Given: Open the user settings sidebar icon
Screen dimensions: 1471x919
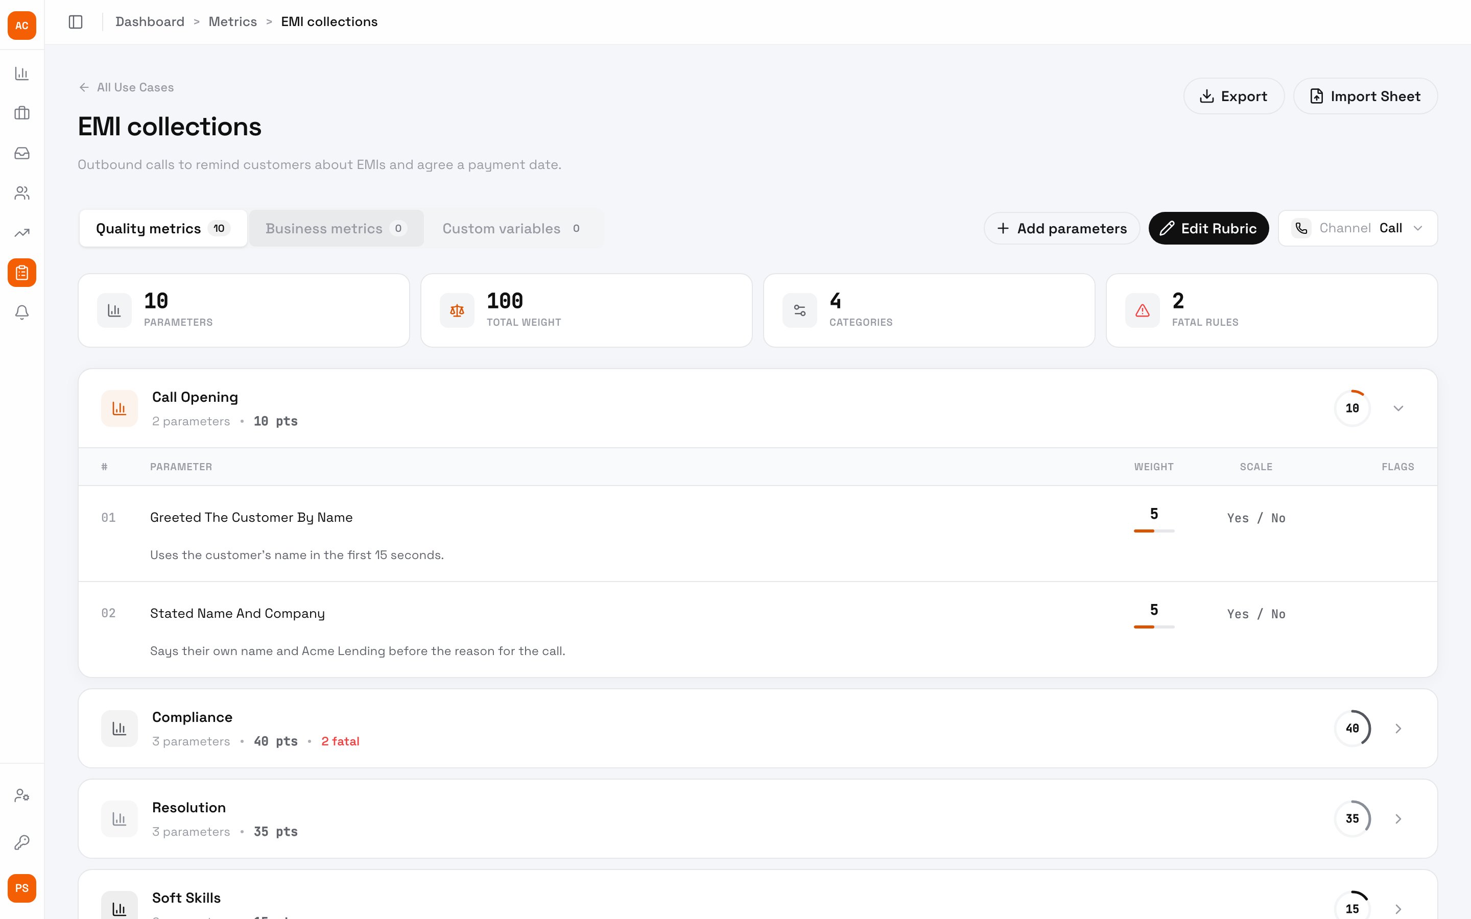Looking at the screenshot, I should pos(22,795).
